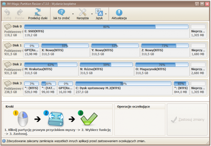Click the Język language icon

pyautogui.click(x=99, y=12)
